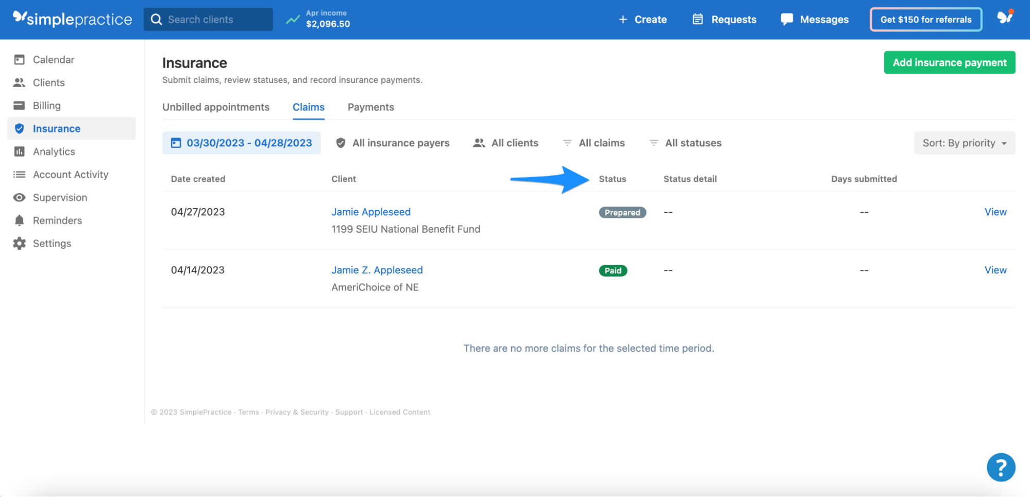Click the Privacy & Security footer link
Image resolution: width=1030 pixels, height=497 pixels.
coord(297,413)
